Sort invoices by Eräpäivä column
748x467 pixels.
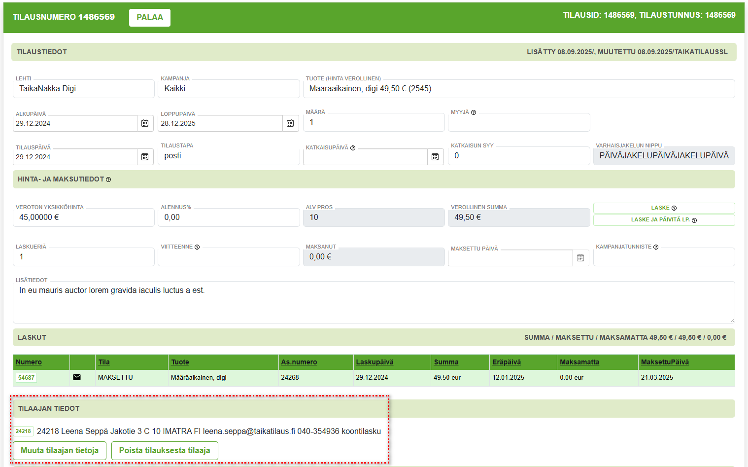[x=506, y=362]
